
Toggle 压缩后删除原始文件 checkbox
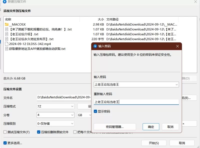pos(39,132)
